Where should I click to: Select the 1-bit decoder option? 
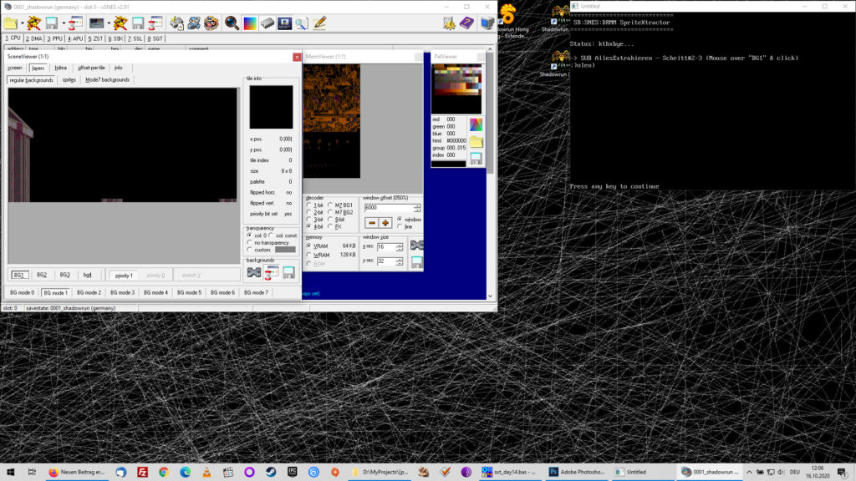[309, 205]
